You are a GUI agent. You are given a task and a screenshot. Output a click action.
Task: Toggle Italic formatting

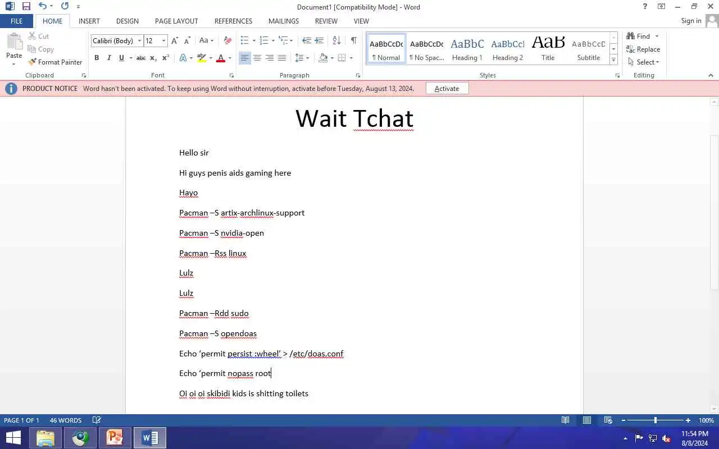[x=109, y=58]
